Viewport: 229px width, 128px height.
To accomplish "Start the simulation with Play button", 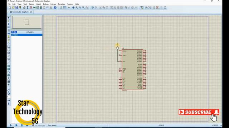I will click(11, 125).
